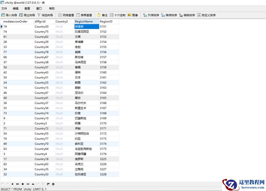Open 自定义排序 custom sort

(206, 15)
